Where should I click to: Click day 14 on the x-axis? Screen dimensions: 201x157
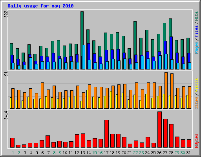88,153
